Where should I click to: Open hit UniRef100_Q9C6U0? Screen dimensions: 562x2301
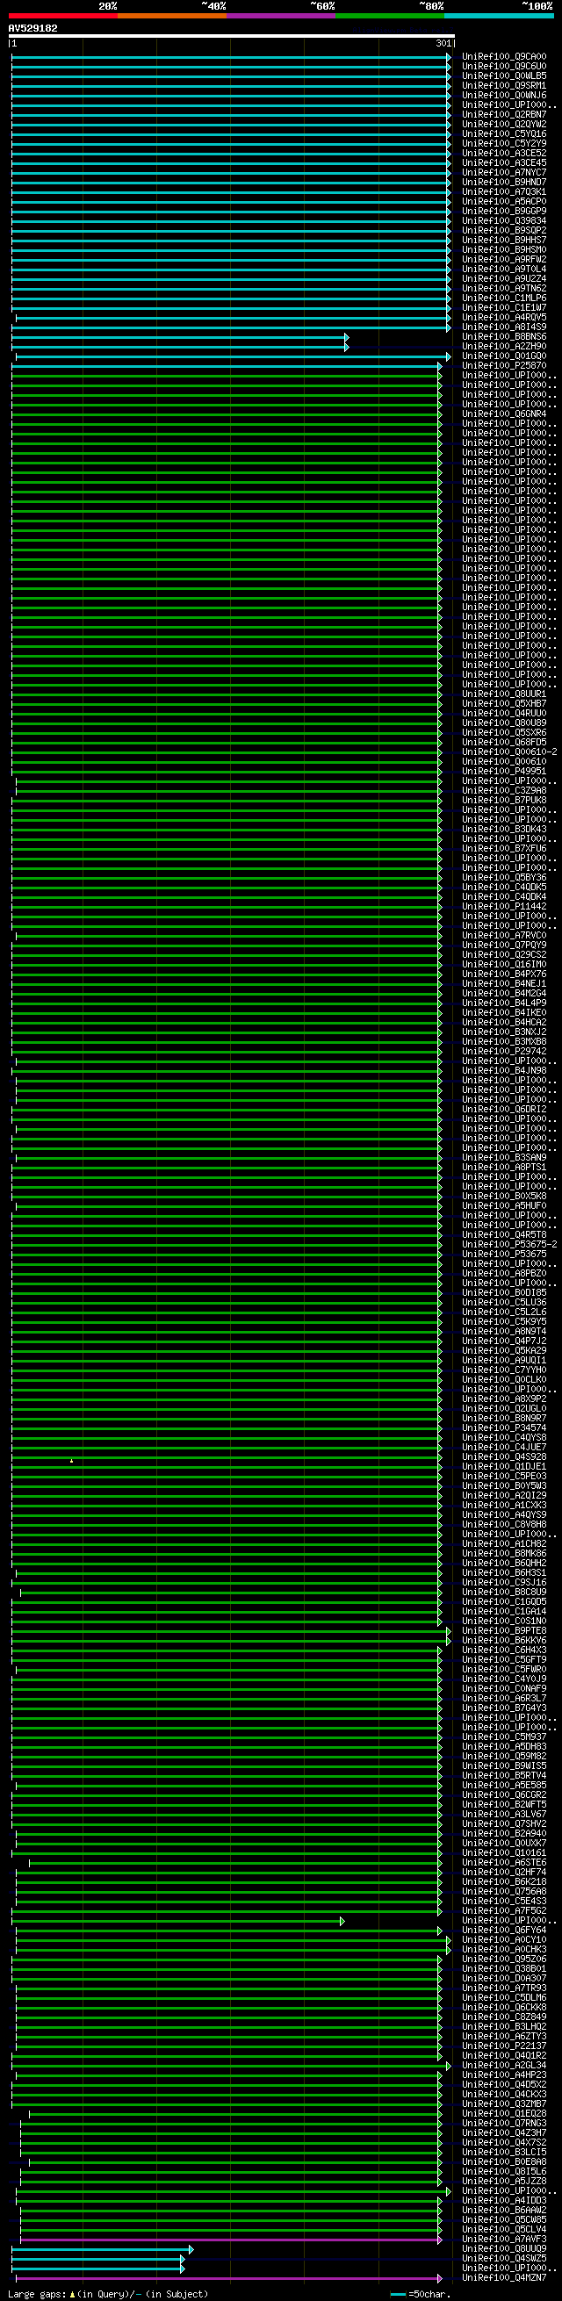504,66
